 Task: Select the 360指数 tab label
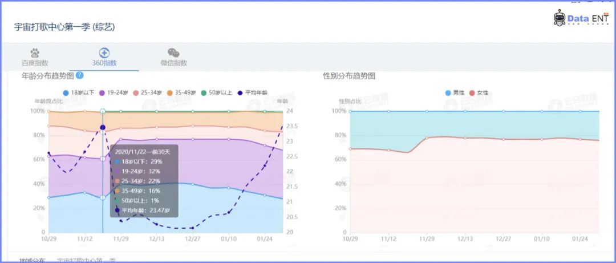point(104,63)
